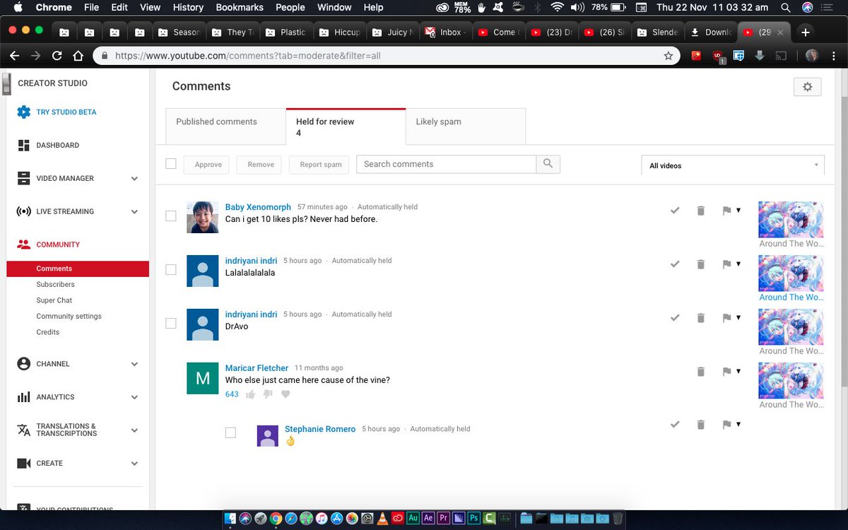The width and height of the screenshot is (848, 530).
Task: Expand Live Streaming sidebar section
Action: pyautogui.click(x=134, y=212)
